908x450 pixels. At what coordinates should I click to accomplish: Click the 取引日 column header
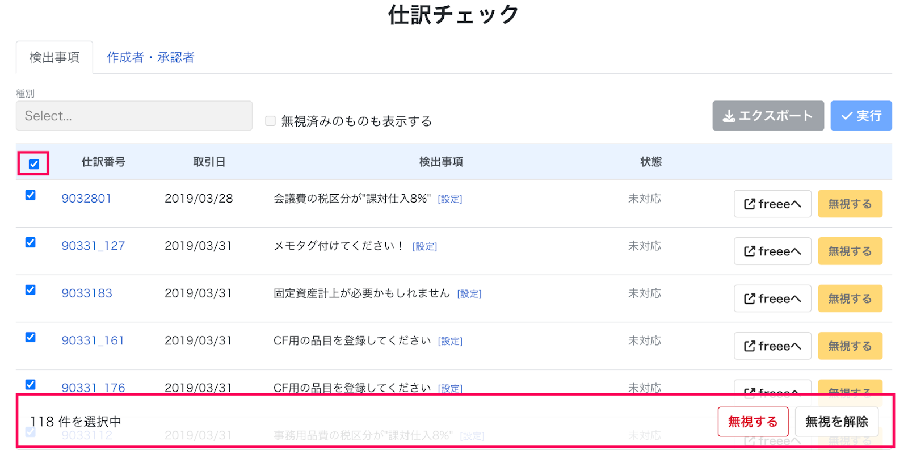(209, 162)
